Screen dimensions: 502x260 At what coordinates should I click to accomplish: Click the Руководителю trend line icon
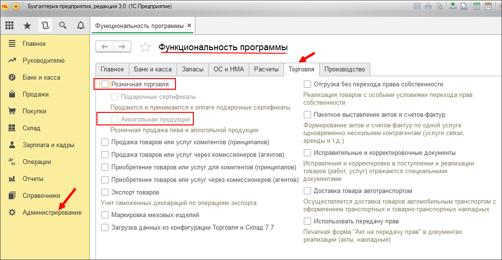(12, 60)
